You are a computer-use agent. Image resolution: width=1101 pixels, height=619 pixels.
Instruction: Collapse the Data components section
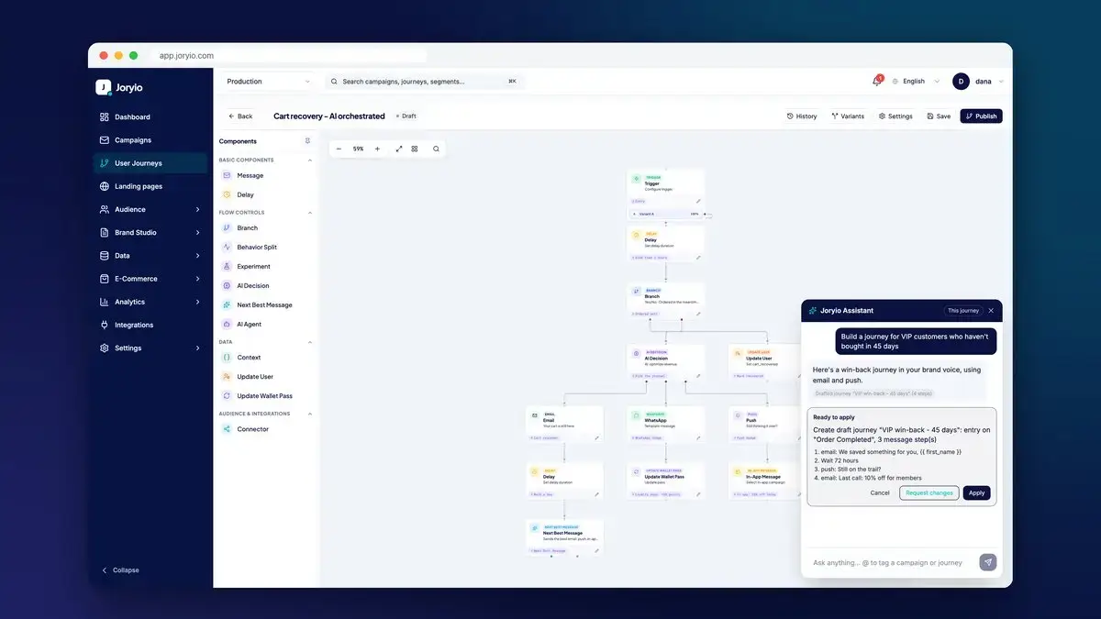click(x=309, y=342)
